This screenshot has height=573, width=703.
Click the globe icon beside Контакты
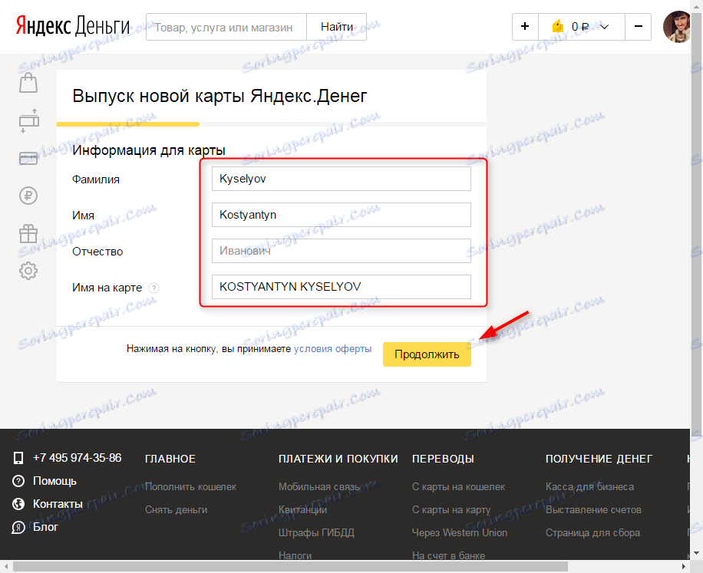(x=18, y=504)
